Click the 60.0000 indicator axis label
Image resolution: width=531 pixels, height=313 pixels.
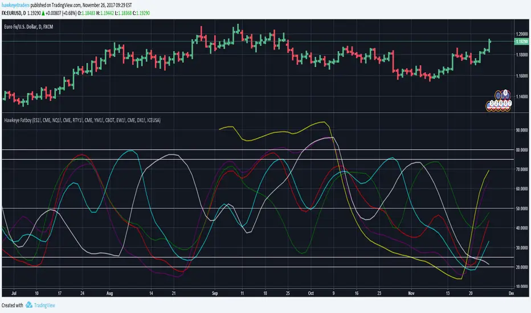tap(522, 189)
